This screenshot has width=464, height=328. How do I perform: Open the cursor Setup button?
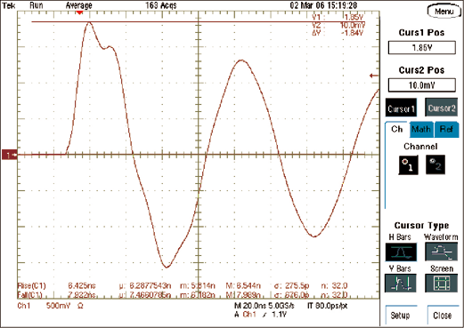click(x=401, y=316)
